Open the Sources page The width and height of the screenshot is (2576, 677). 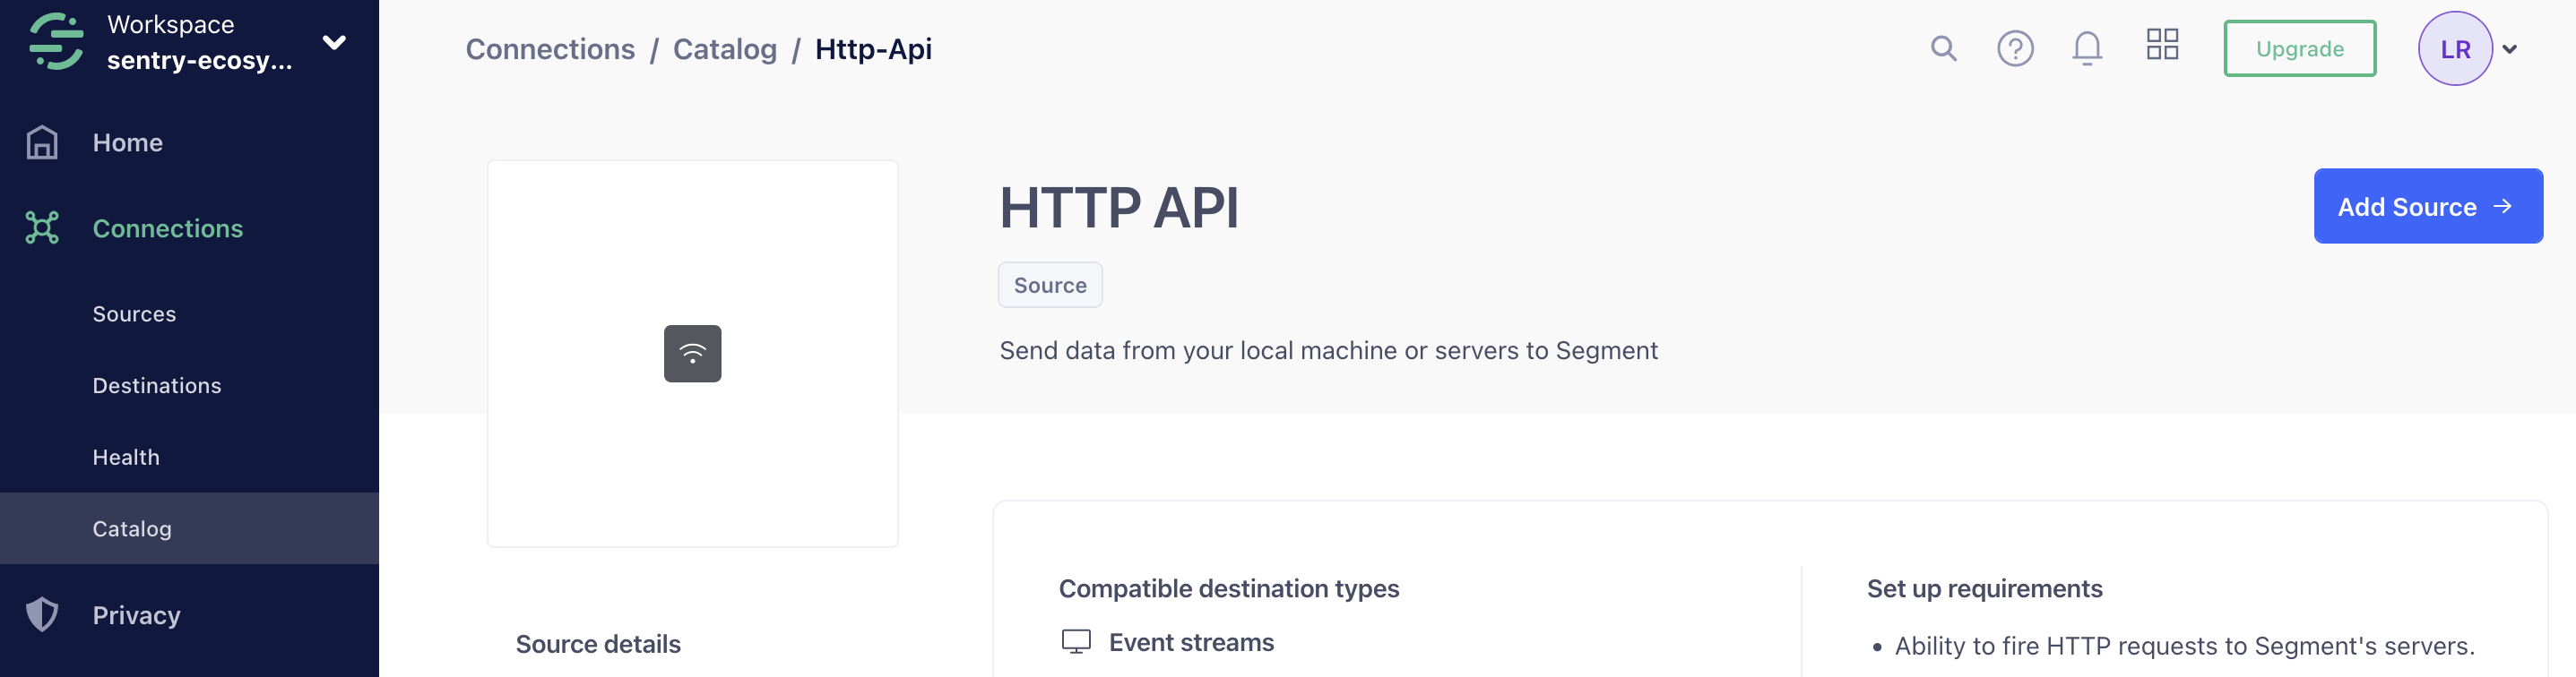(x=134, y=313)
